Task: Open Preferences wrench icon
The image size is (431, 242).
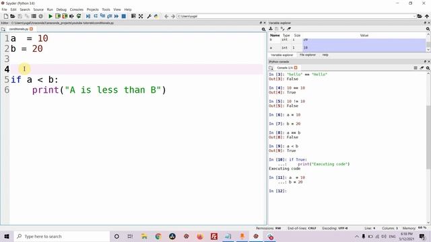Action: (x=149, y=16)
